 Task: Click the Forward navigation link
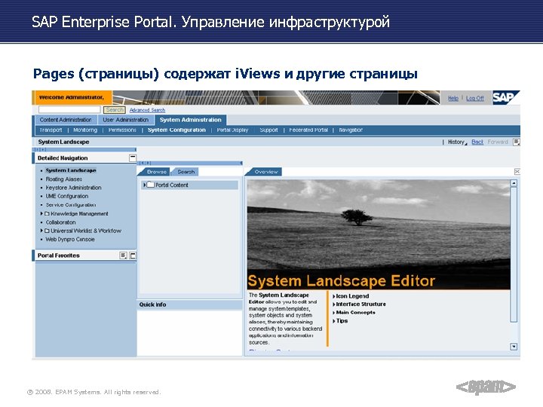tap(498, 142)
